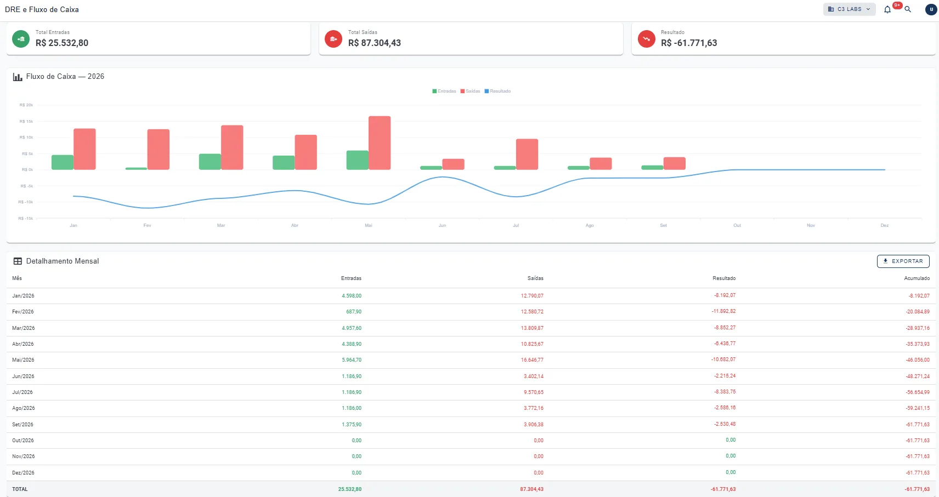The image size is (939, 497).
Task: Click the tall red Mai saídas bar
Action: click(x=380, y=143)
